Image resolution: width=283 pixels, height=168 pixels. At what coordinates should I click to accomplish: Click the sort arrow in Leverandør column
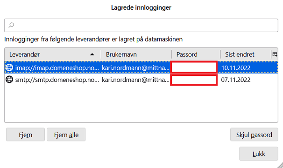coord(92,54)
